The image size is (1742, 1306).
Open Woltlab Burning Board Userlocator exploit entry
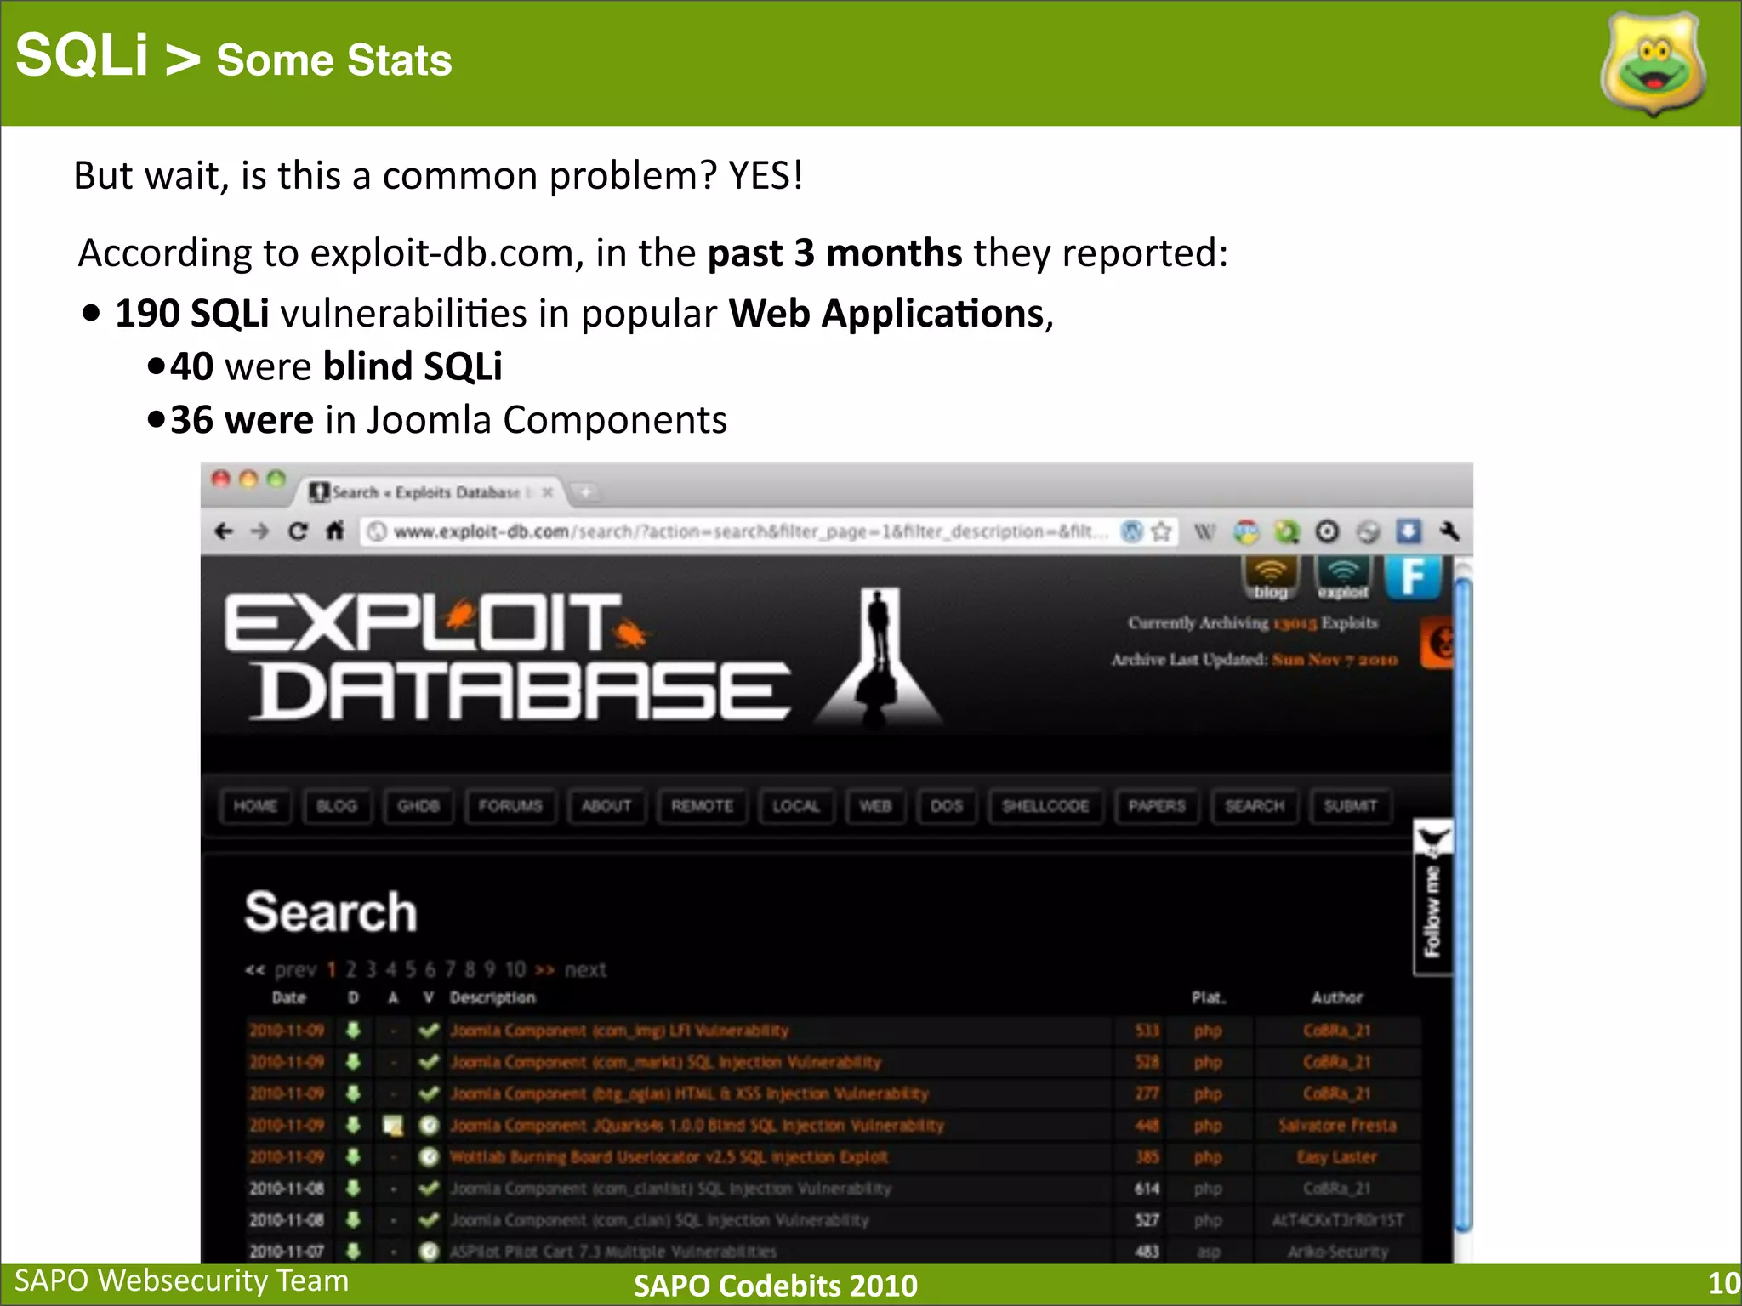669,1157
